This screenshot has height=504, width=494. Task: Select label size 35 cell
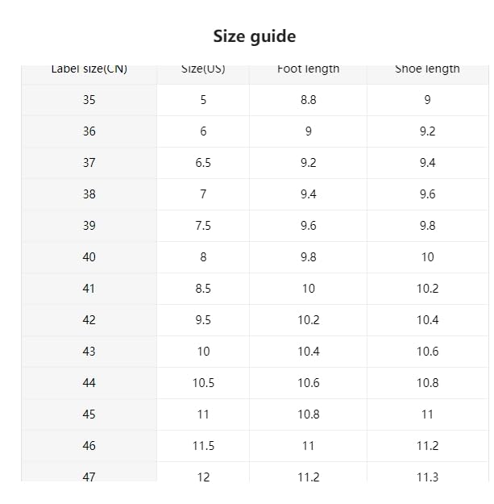coord(89,100)
